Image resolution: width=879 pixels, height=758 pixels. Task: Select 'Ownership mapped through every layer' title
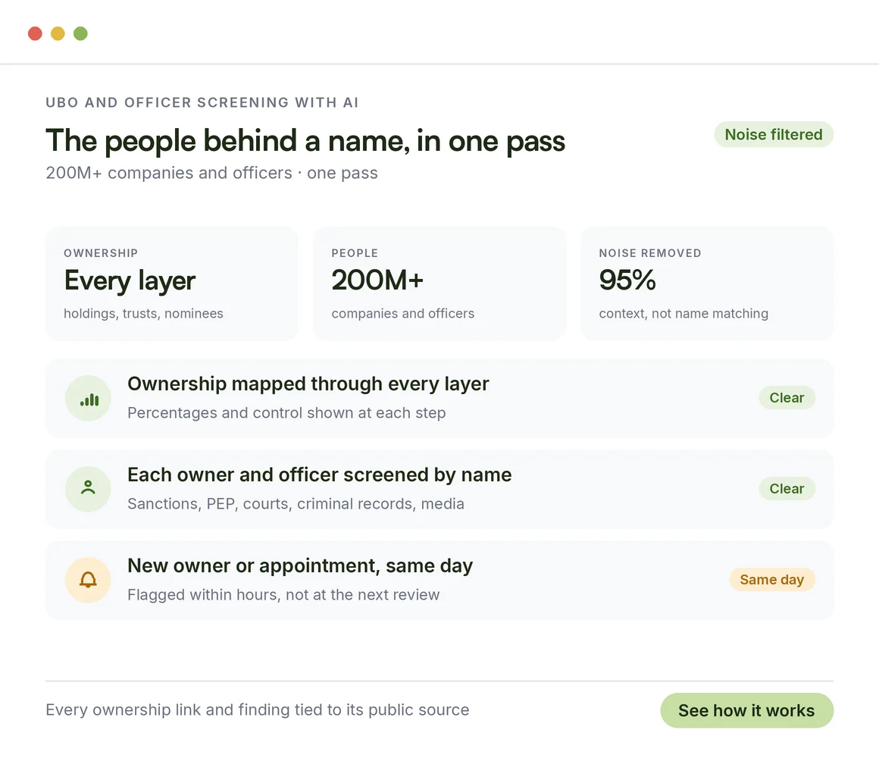[x=308, y=384]
